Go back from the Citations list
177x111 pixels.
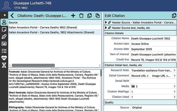[12, 16]
